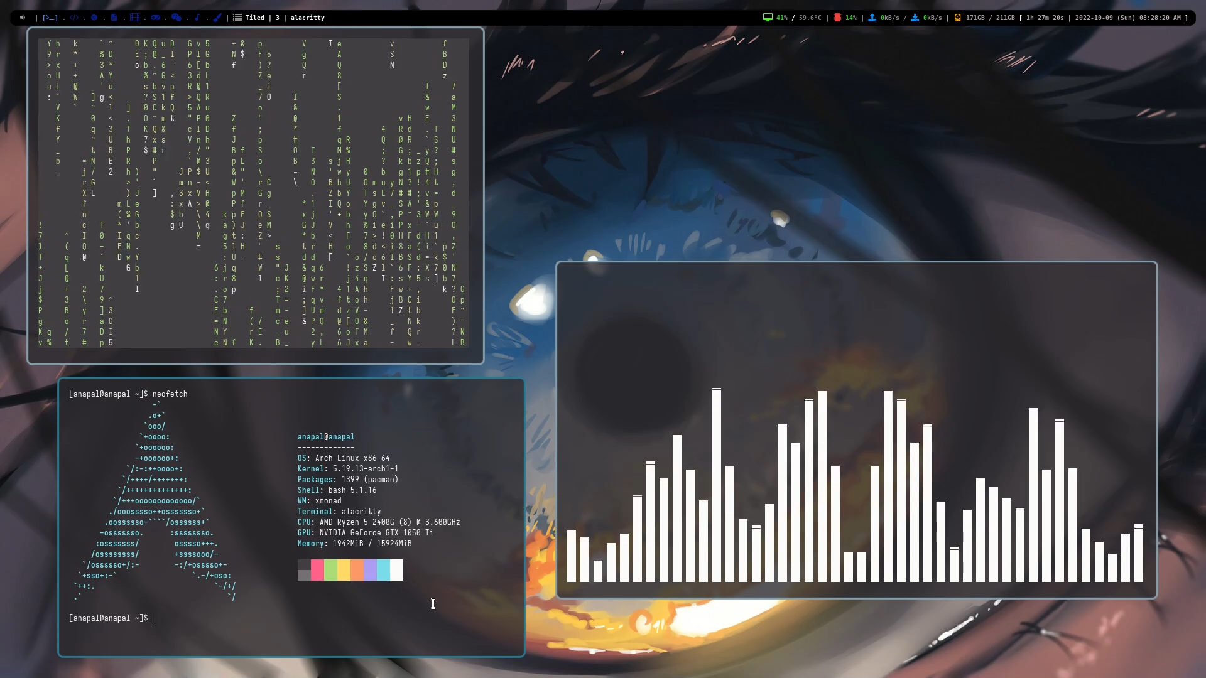Click the alacritty window title
Screen dimensions: 1206x678
307,18
